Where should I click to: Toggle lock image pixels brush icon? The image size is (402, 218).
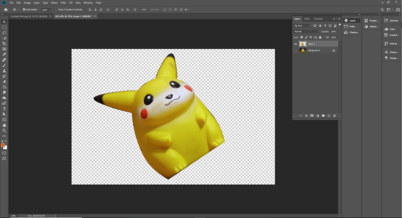306,38
